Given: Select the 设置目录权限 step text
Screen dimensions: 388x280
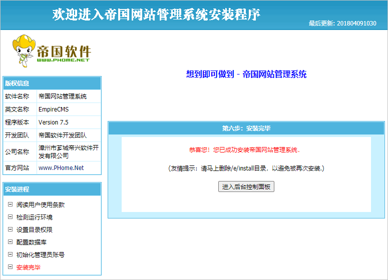Looking at the screenshot, I should [x=35, y=229].
